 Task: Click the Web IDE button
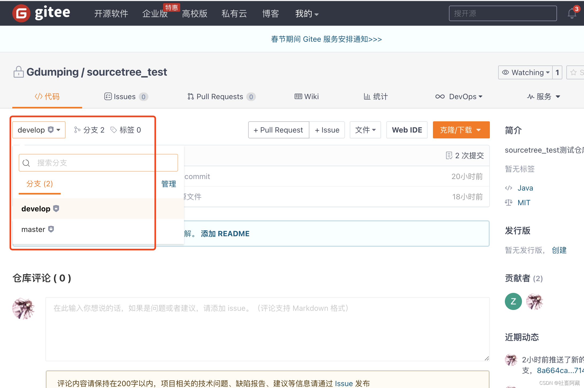pos(407,130)
